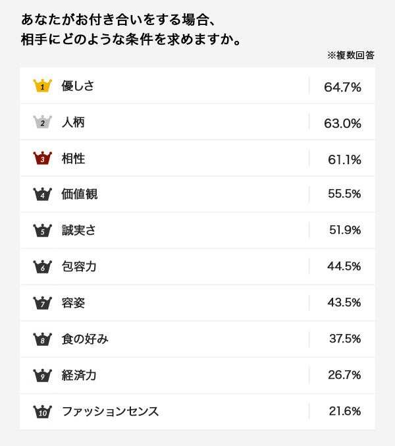Click the silver rank 2 crown icon
This screenshot has height=446, width=395.
tap(42, 122)
